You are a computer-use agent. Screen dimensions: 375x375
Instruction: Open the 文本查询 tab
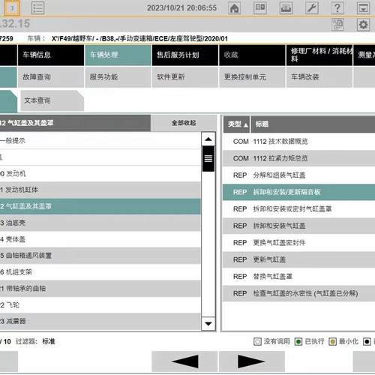52,100
